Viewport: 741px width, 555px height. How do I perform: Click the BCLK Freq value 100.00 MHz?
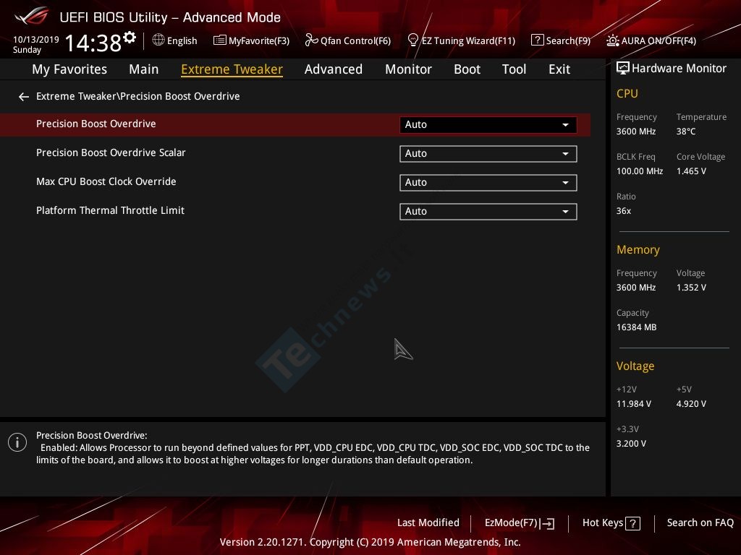pyautogui.click(x=640, y=171)
